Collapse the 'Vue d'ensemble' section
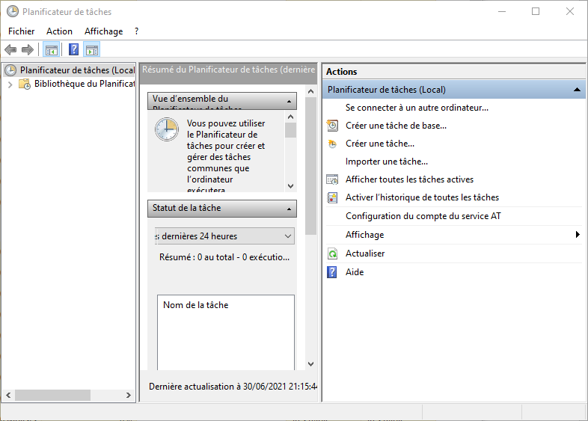Screen dimensions: 588x421 click(x=289, y=101)
